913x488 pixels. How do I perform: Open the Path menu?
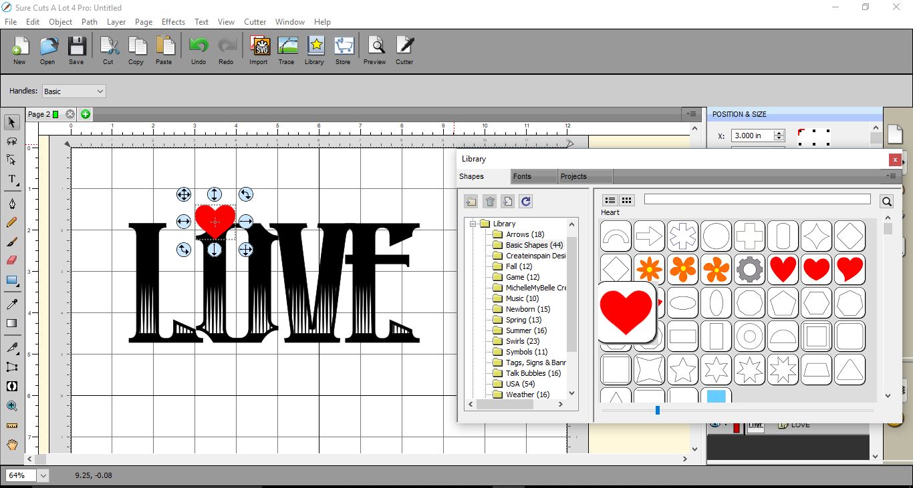pos(90,22)
